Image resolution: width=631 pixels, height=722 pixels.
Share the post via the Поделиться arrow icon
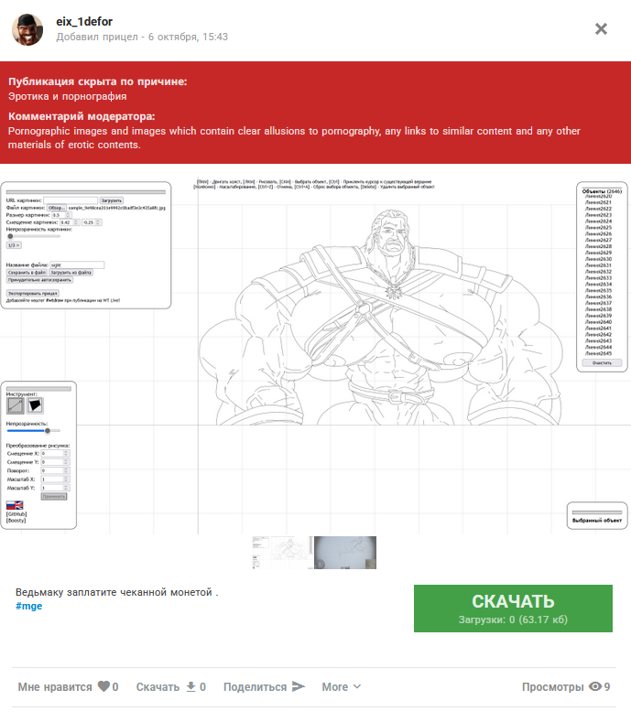click(299, 686)
